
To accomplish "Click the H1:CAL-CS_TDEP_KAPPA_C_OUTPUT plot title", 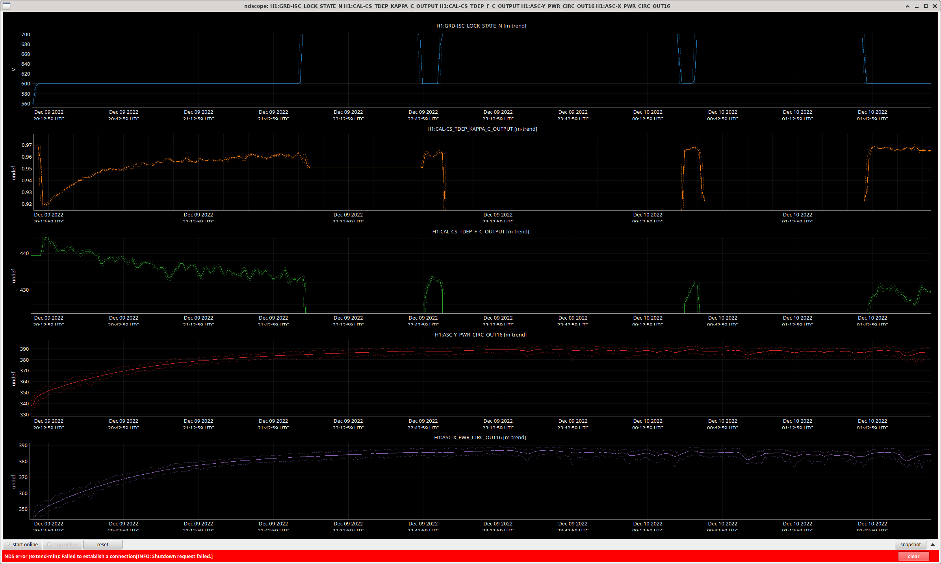I will pos(482,129).
